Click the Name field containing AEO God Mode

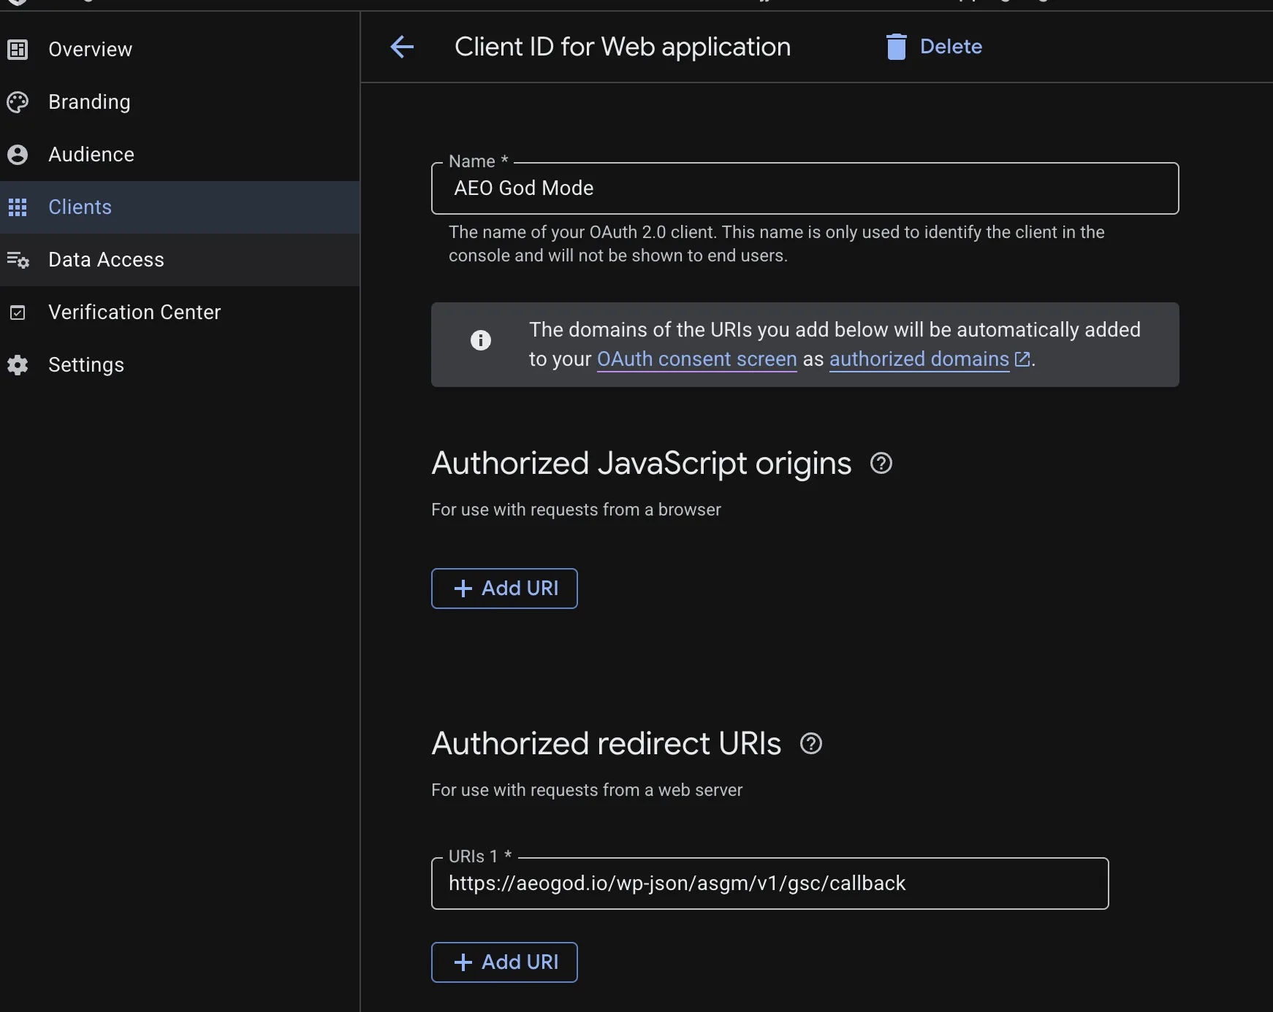(804, 188)
